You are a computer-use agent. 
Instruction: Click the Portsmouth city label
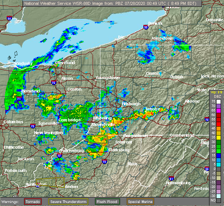tap(16, 170)
